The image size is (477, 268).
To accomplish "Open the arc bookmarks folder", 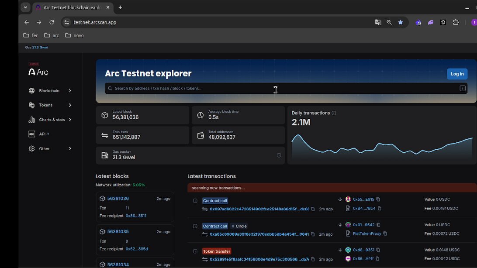I will 52,35.
